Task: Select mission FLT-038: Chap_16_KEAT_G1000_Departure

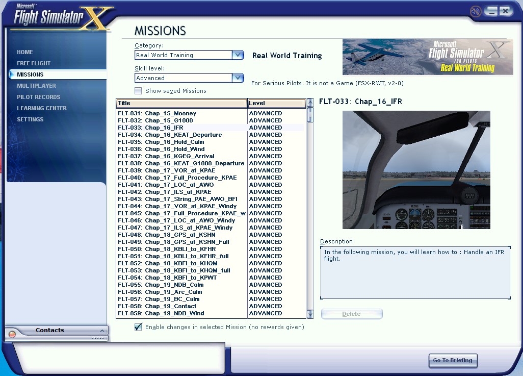Action: [211, 163]
